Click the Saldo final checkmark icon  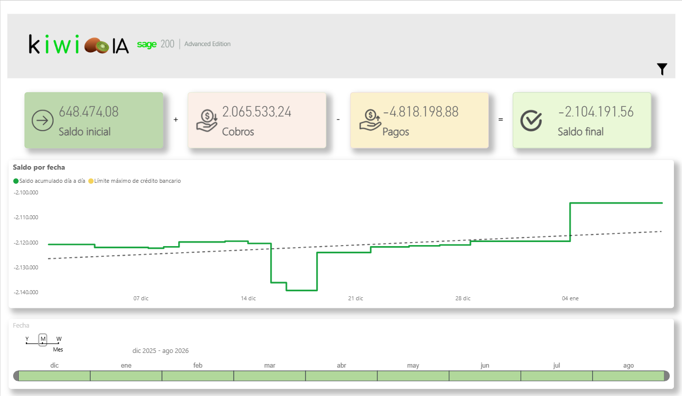tap(531, 121)
